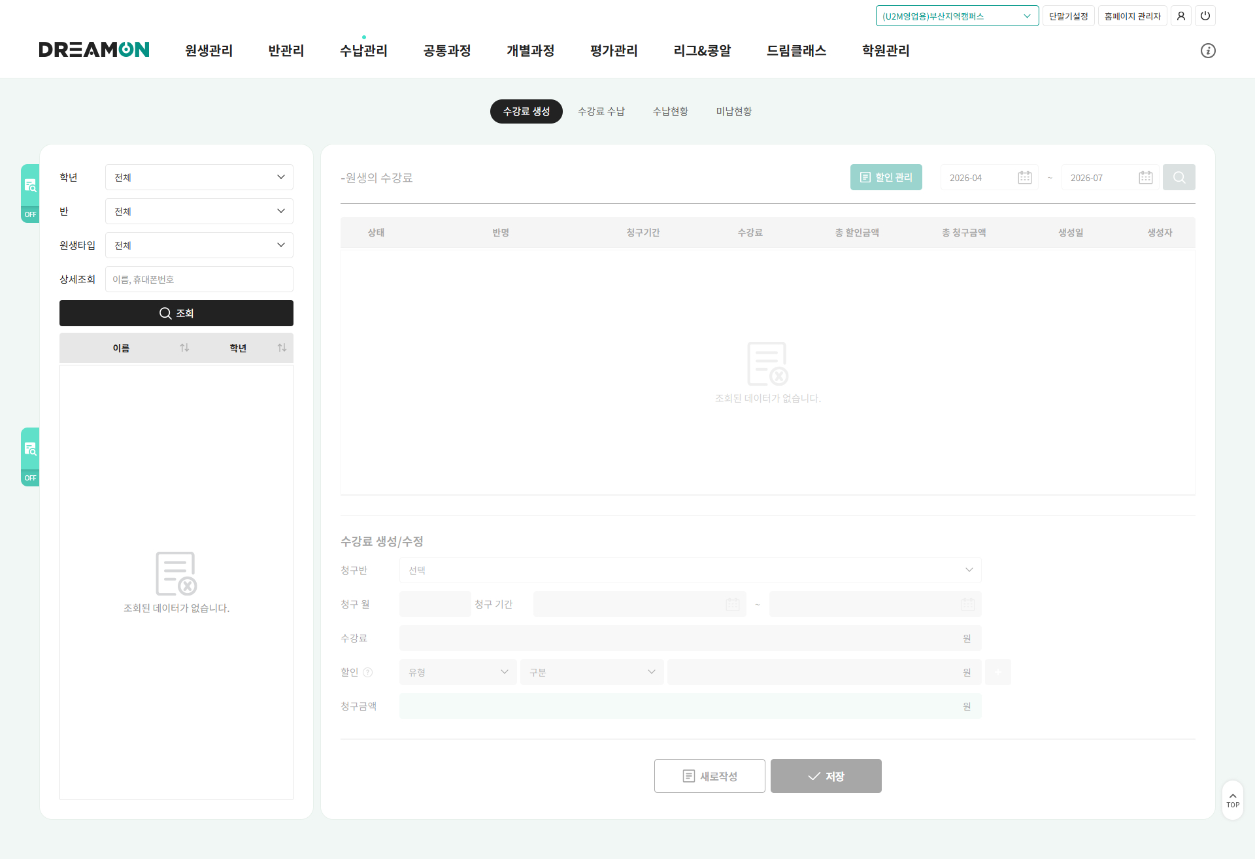Toggle the lower left search panel OFF tab

[x=30, y=457]
